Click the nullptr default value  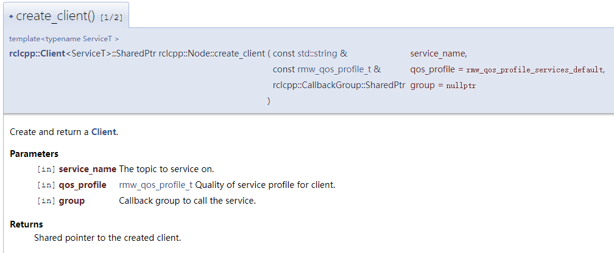[460, 86]
